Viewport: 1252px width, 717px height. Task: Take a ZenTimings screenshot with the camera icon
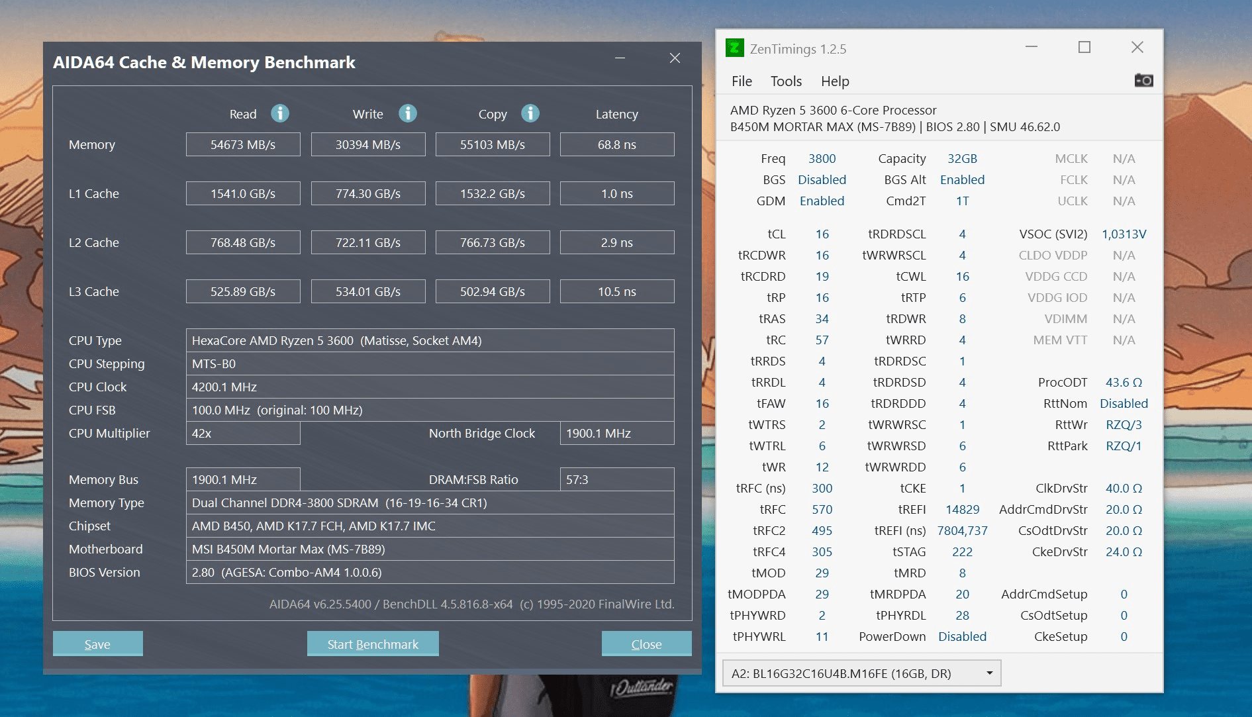coord(1143,80)
